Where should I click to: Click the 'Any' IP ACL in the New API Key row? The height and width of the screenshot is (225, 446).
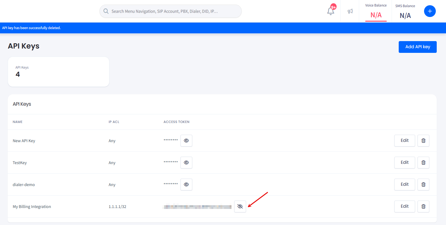(112, 141)
